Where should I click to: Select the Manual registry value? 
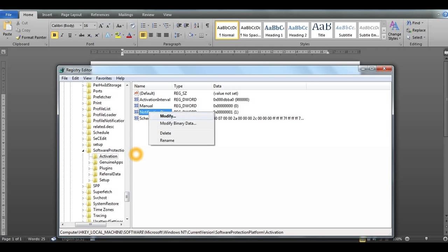(146, 106)
